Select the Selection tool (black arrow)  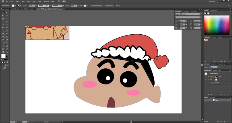(3, 13)
